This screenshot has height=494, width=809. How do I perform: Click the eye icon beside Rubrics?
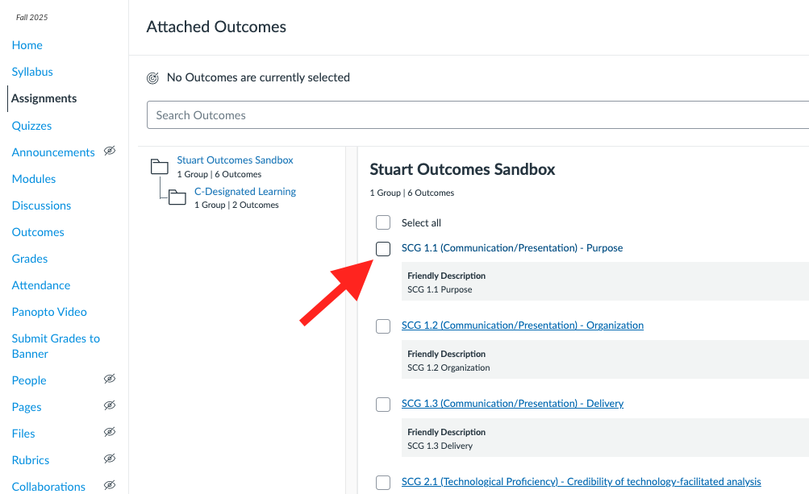110,459
